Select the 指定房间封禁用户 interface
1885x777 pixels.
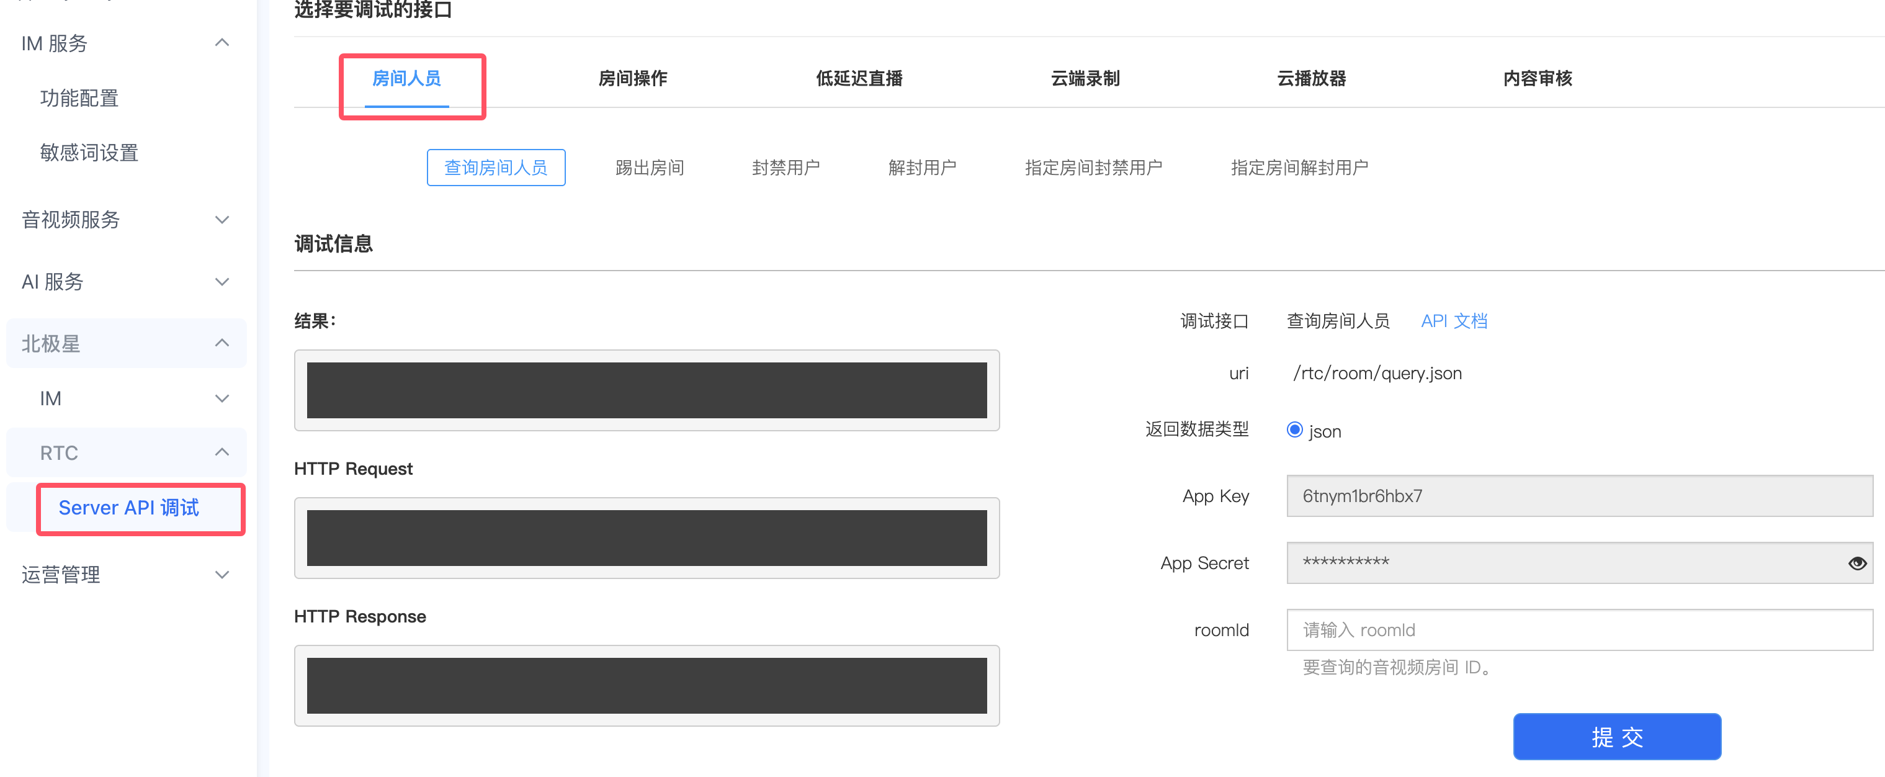coord(1093,168)
